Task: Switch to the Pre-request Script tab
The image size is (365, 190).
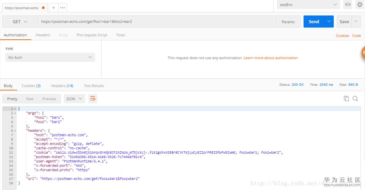Action: point(92,35)
